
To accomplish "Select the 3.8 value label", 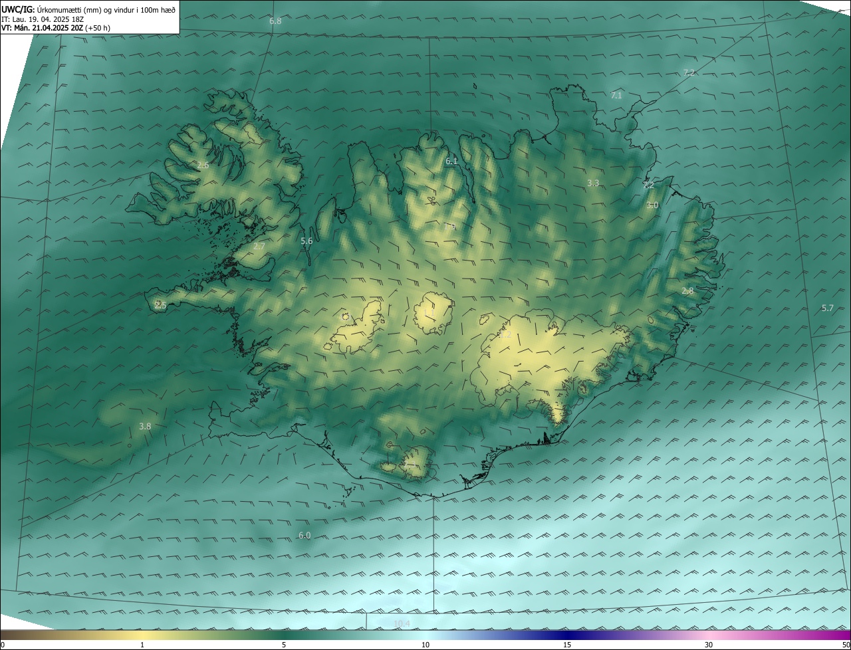I will tap(145, 427).
